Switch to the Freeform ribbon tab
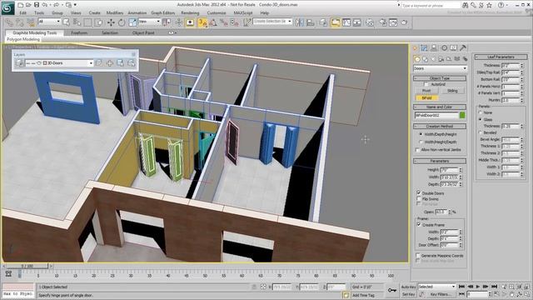 [79, 33]
